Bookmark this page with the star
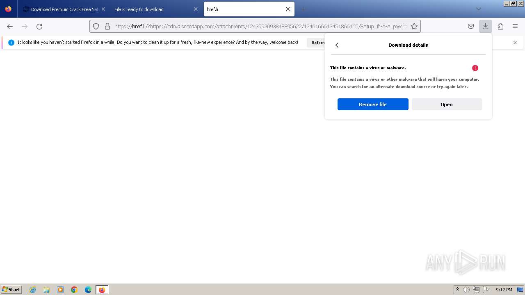The image size is (525, 295). 414,26
